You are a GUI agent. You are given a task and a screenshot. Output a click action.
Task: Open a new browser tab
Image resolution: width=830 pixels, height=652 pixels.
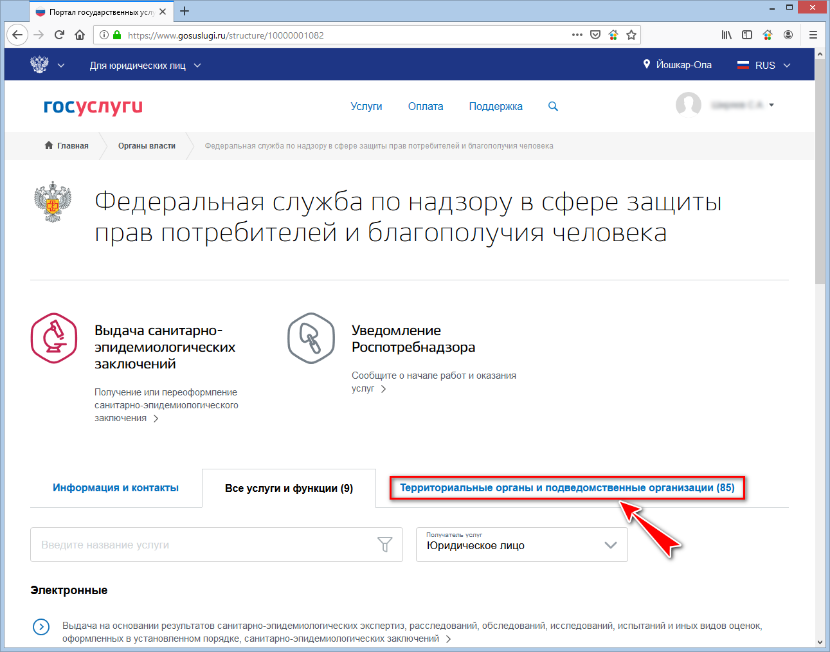[185, 11]
